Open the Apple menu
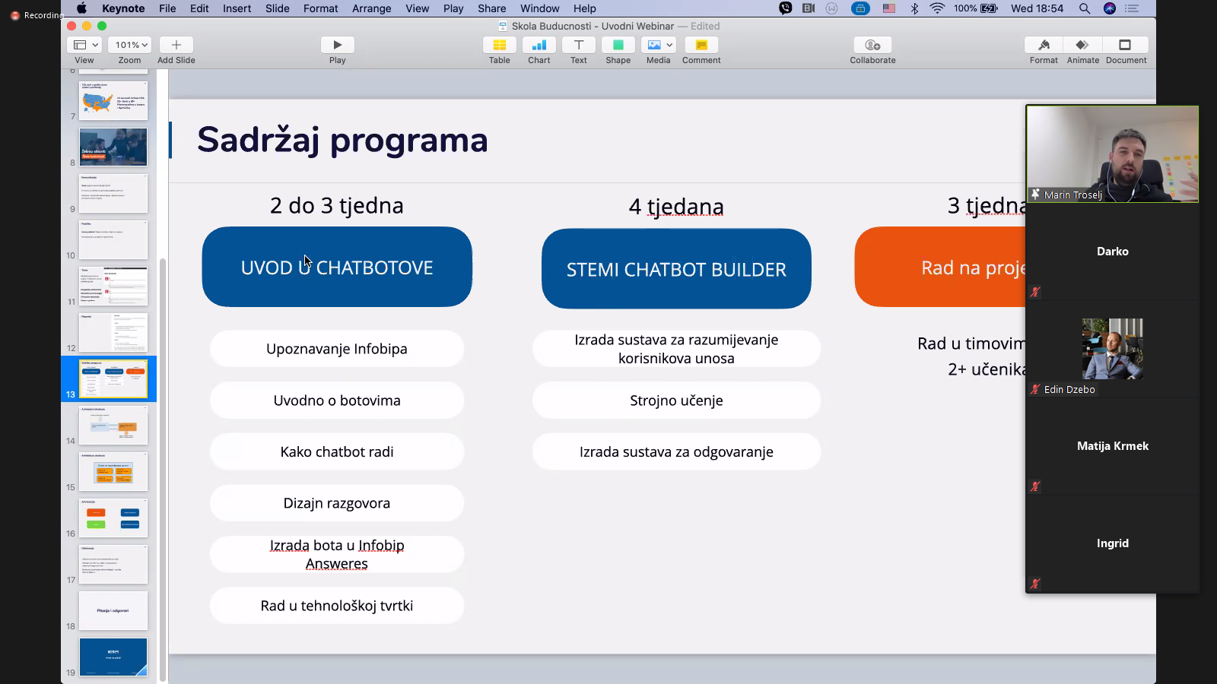 81,8
